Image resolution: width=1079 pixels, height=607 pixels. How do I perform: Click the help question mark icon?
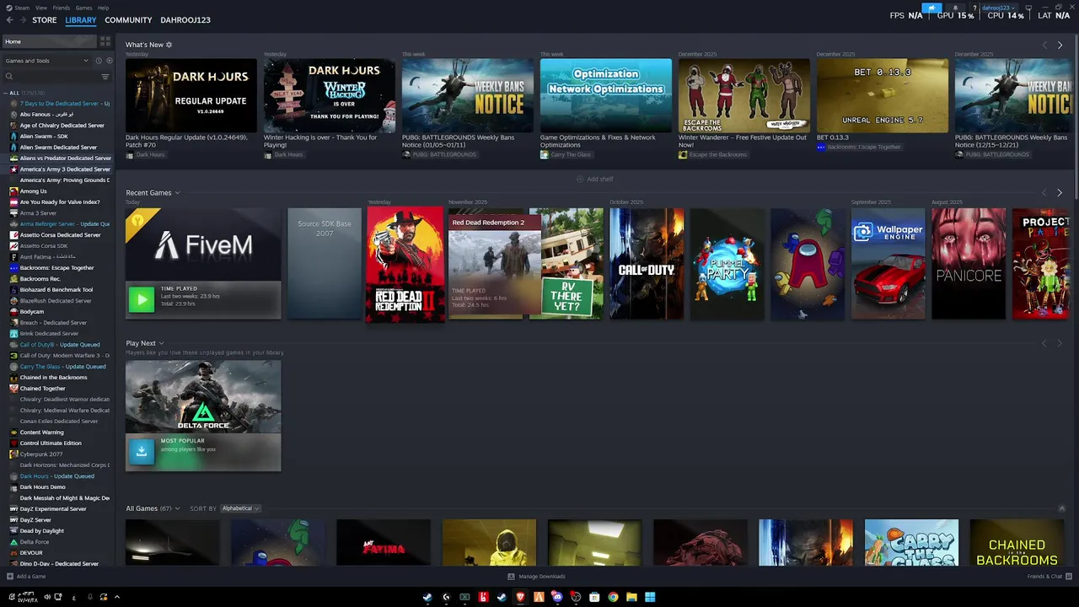[x=974, y=8]
